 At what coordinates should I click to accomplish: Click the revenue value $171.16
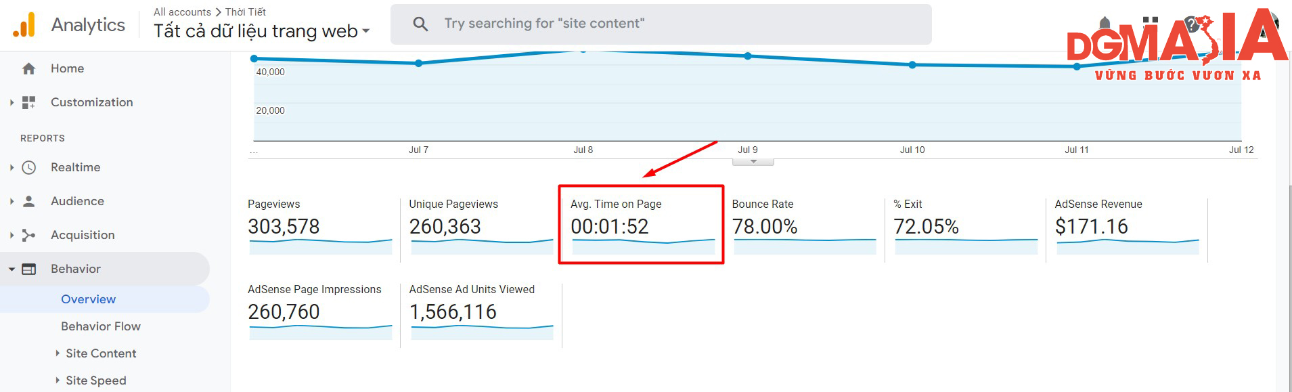[1092, 226]
